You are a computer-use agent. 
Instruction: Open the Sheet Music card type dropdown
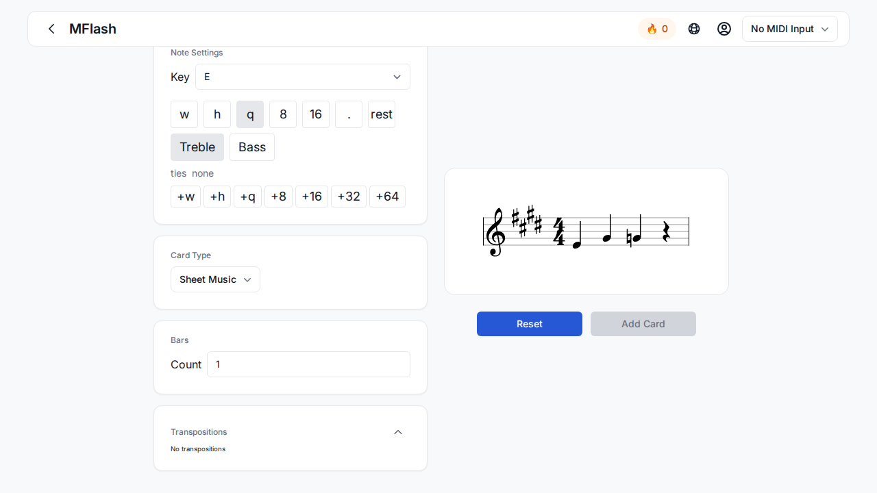215,279
